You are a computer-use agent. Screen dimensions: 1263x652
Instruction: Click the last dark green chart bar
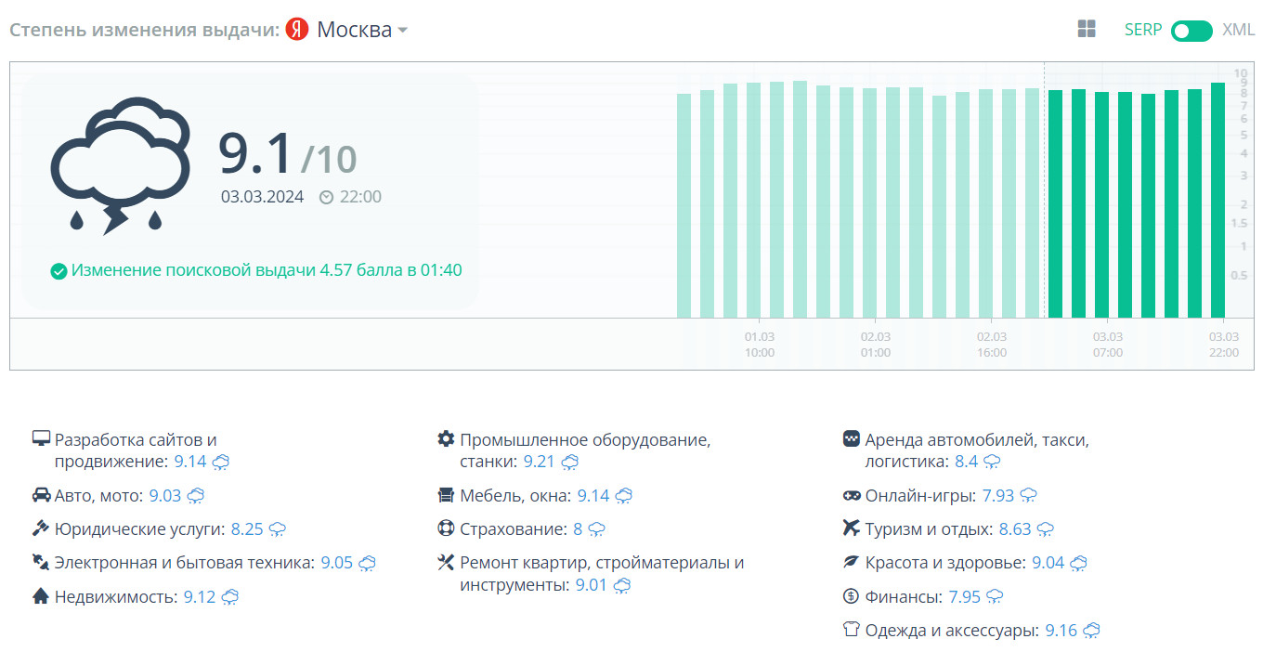pos(1217,200)
